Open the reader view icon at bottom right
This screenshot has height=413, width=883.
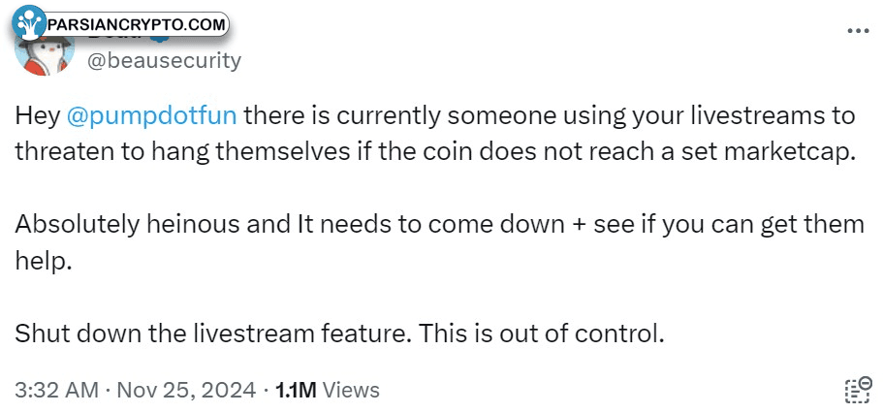[x=858, y=390]
